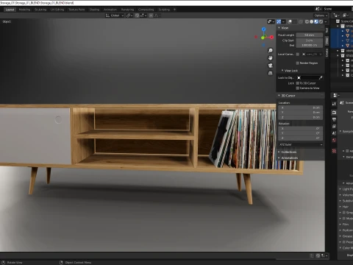
Task: Toggle the viewport gizmo display button
Action: (279, 21)
